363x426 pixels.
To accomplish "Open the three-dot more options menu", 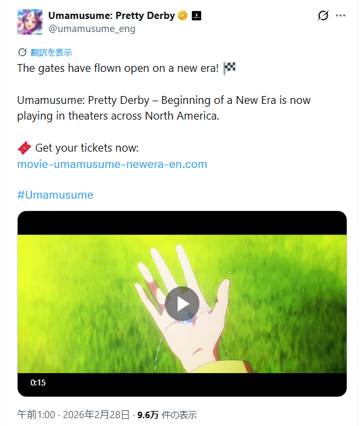I will (x=340, y=16).
